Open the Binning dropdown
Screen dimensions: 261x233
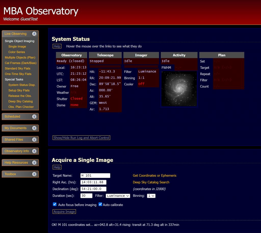[151, 196]
